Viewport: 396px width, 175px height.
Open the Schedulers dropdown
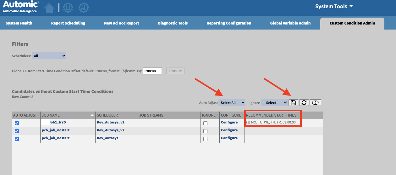49,56
